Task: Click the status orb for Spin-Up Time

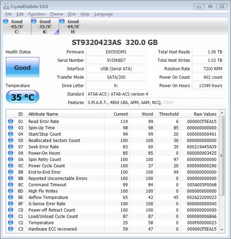Action: pyautogui.click(x=11, y=128)
